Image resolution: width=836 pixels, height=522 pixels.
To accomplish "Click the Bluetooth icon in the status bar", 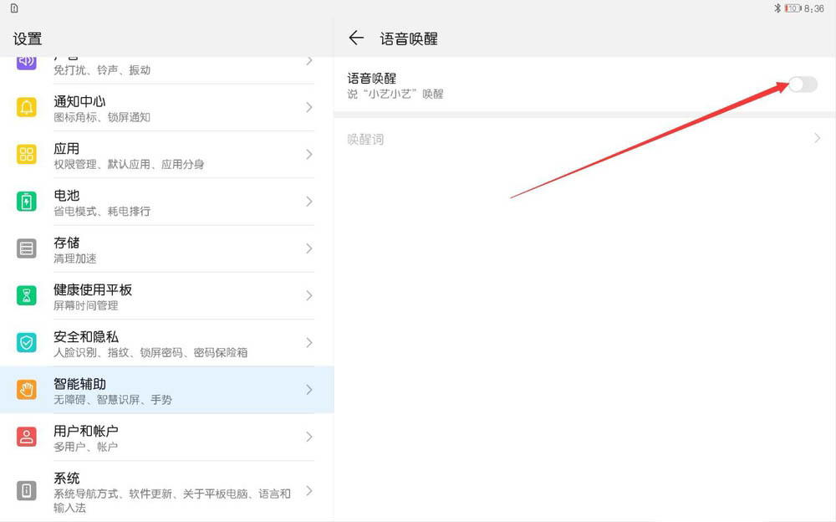I will click(x=779, y=7).
